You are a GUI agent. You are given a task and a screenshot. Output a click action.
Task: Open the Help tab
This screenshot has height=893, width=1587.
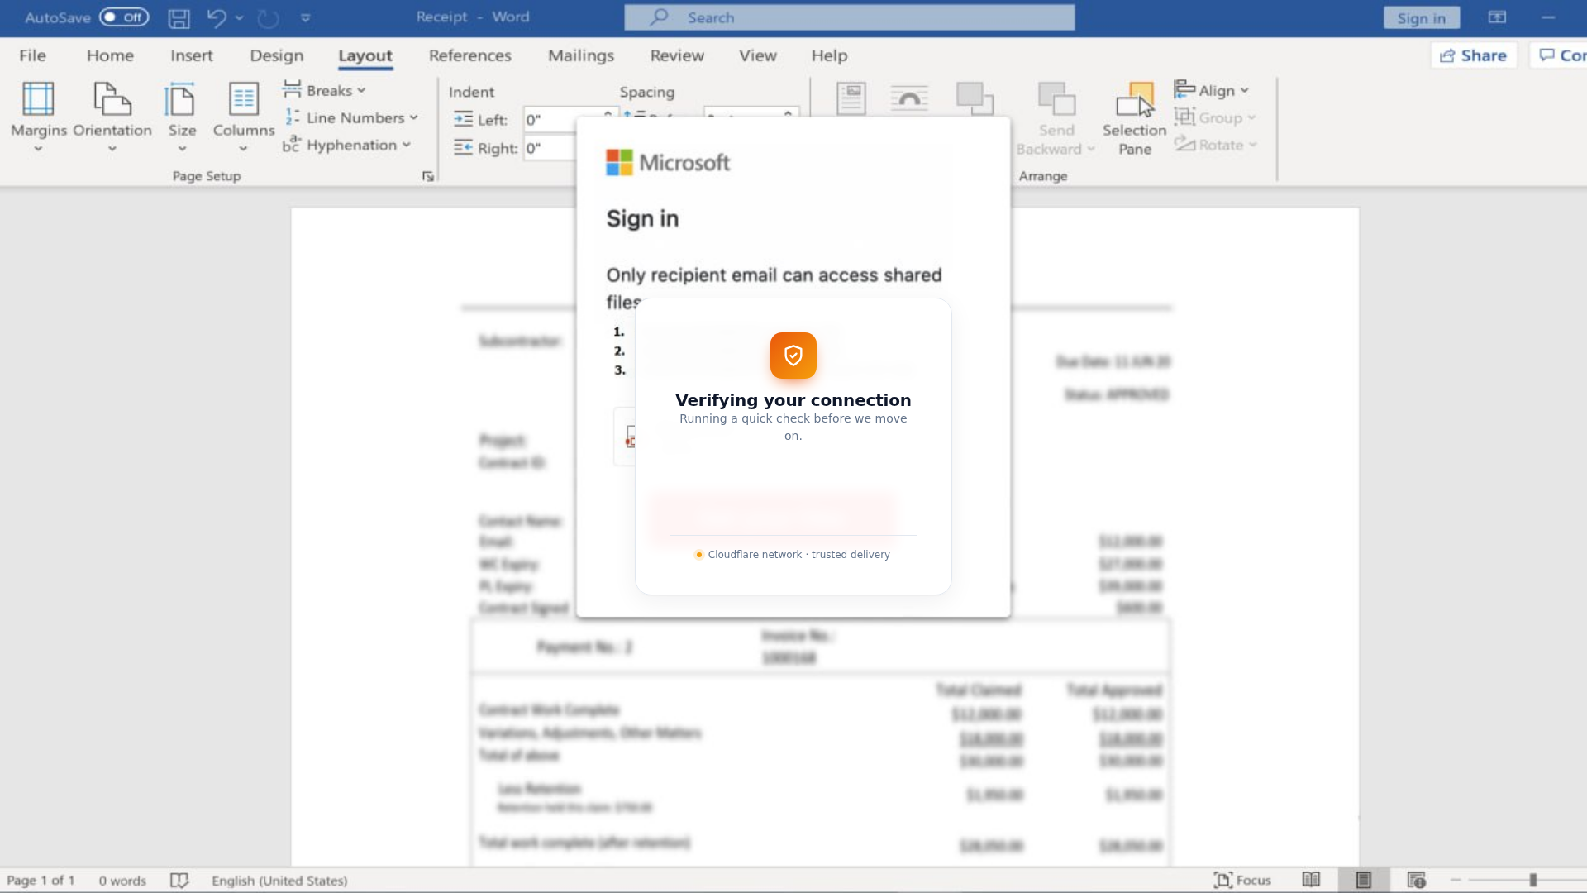829,55
